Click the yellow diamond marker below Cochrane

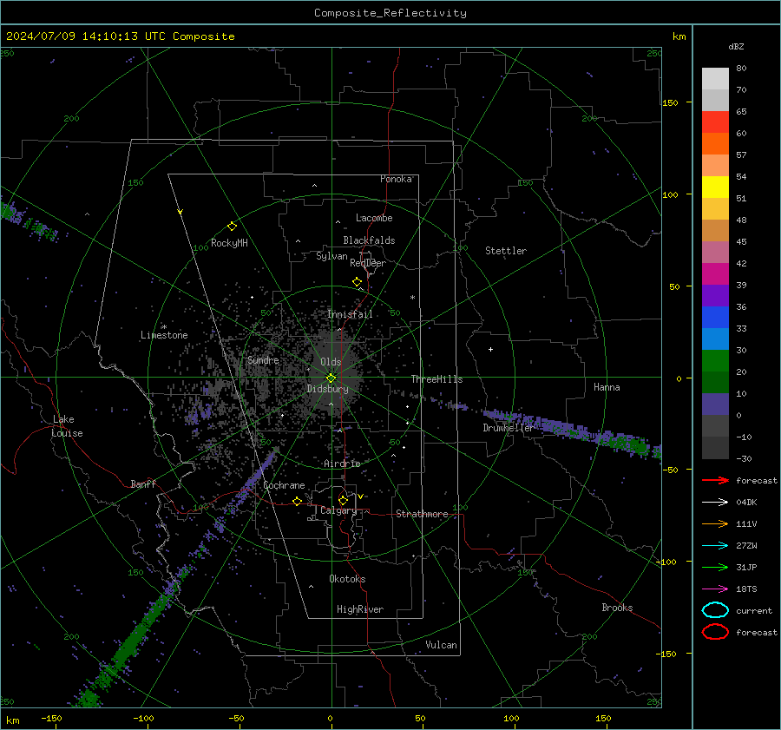tap(298, 501)
